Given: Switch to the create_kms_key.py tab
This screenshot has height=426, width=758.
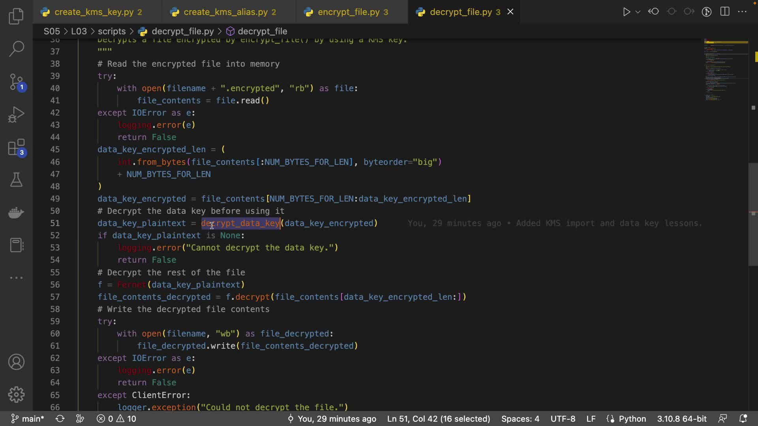Looking at the screenshot, I should (94, 12).
